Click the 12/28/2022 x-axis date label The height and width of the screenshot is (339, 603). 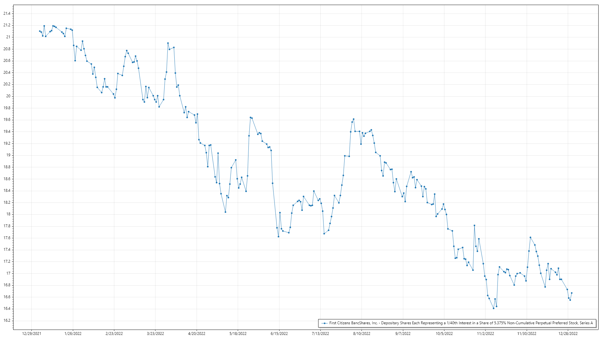coord(568,334)
